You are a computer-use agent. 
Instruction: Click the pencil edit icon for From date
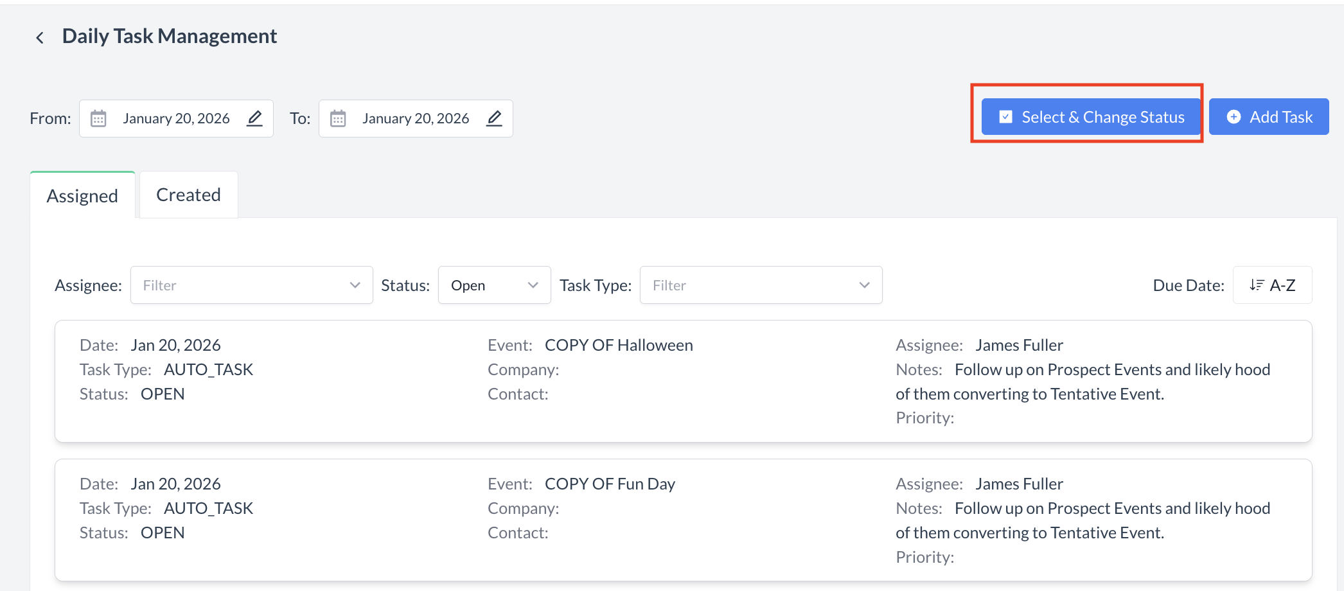(x=254, y=118)
